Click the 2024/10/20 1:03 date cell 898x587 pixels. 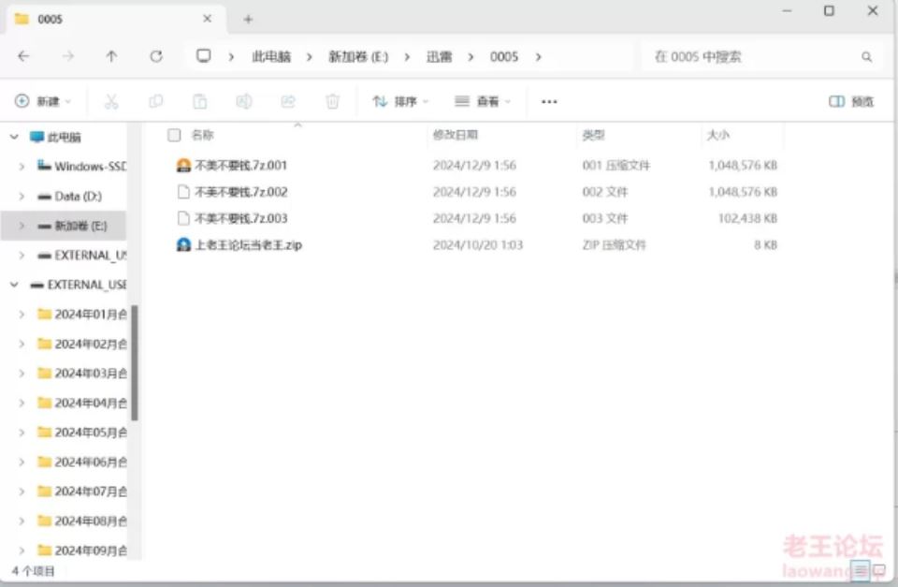pyautogui.click(x=478, y=244)
